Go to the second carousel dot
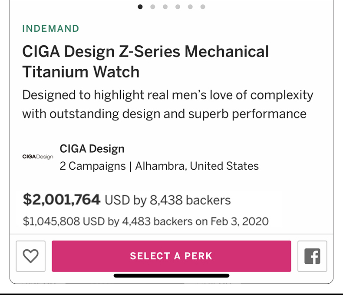Viewport: 343px width, 295px height. coord(153,7)
